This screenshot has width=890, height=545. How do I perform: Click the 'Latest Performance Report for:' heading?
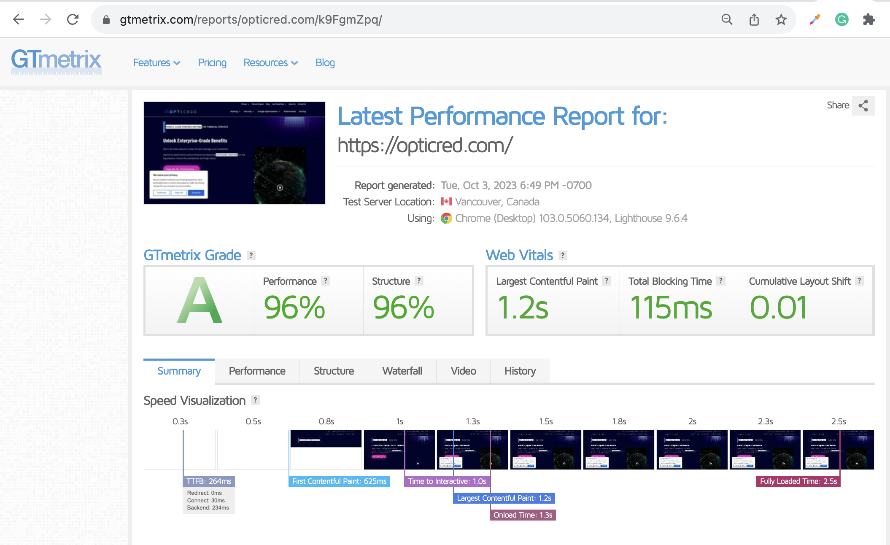[x=503, y=116]
